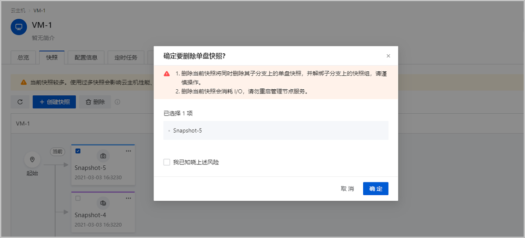Click the Snapshot-5 camera icon
The height and width of the screenshot is (238, 525).
coord(103,156)
